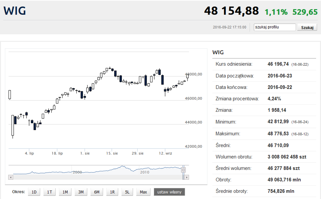The width and height of the screenshot is (321, 199).
Task: Click the last candlestick near 48000
Action: pos(187,76)
